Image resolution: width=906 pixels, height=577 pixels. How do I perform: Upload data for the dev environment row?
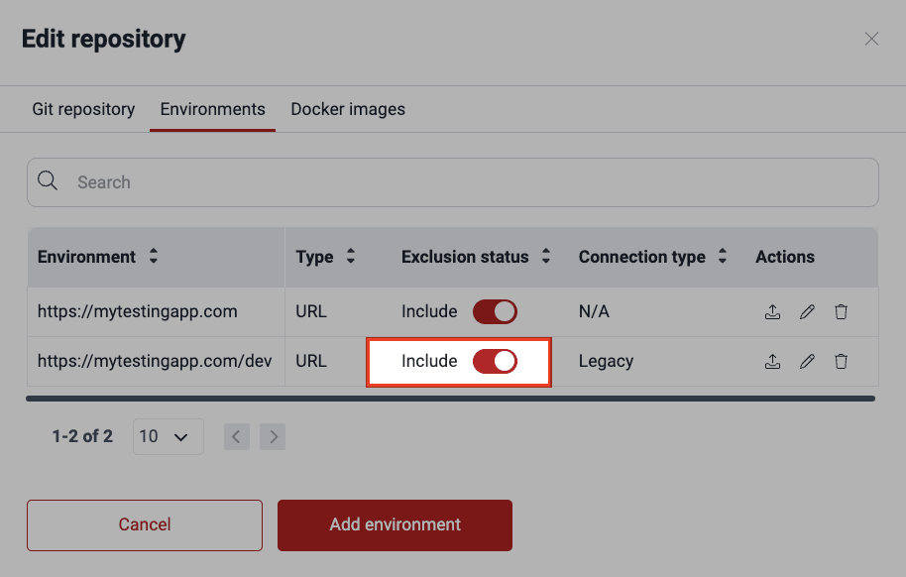pyautogui.click(x=772, y=361)
